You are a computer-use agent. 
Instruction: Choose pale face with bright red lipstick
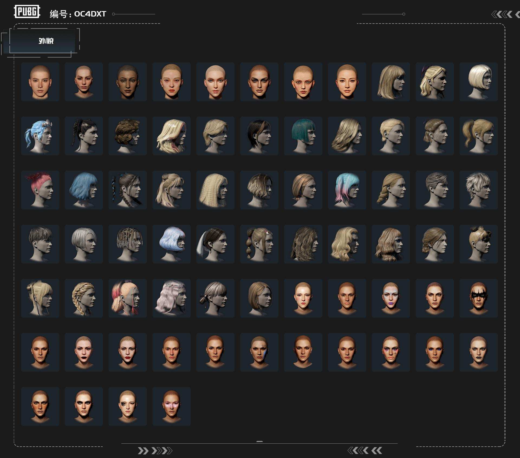128,352
